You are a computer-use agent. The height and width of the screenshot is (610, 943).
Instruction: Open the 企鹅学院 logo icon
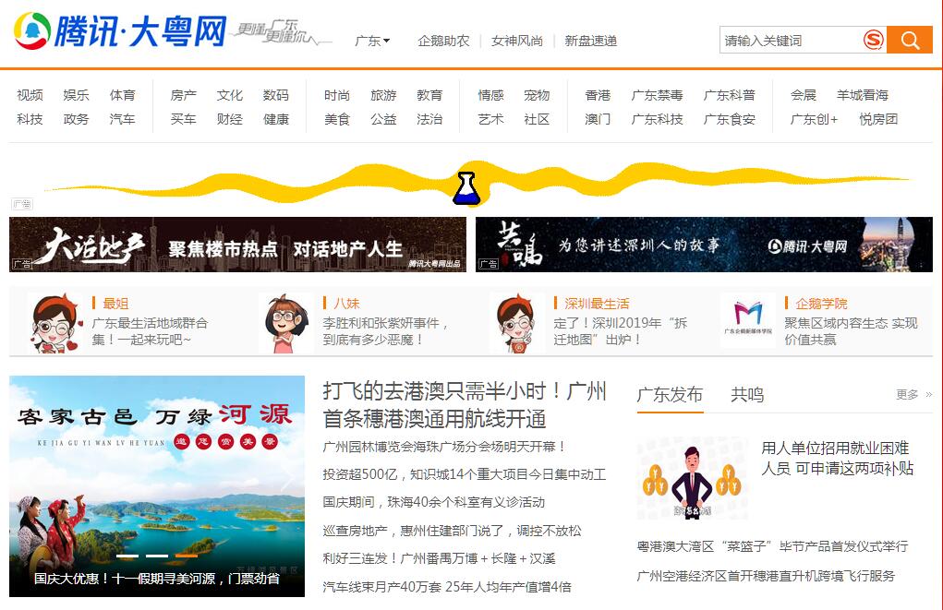[x=747, y=320]
